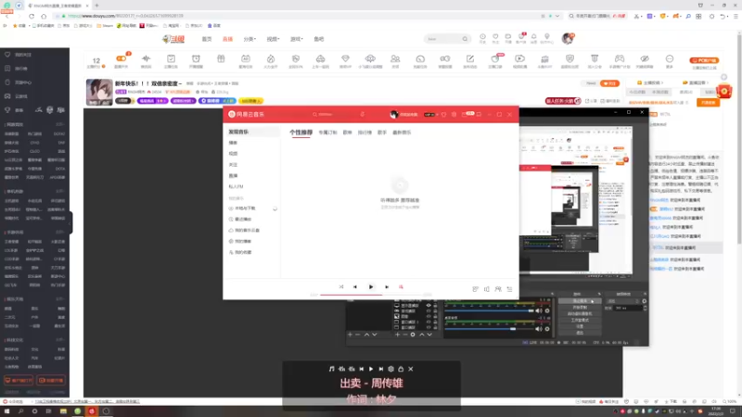Open the playlist queue icon in NetEase
The width and height of the screenshot is (742, 417).
coord(509,289)
